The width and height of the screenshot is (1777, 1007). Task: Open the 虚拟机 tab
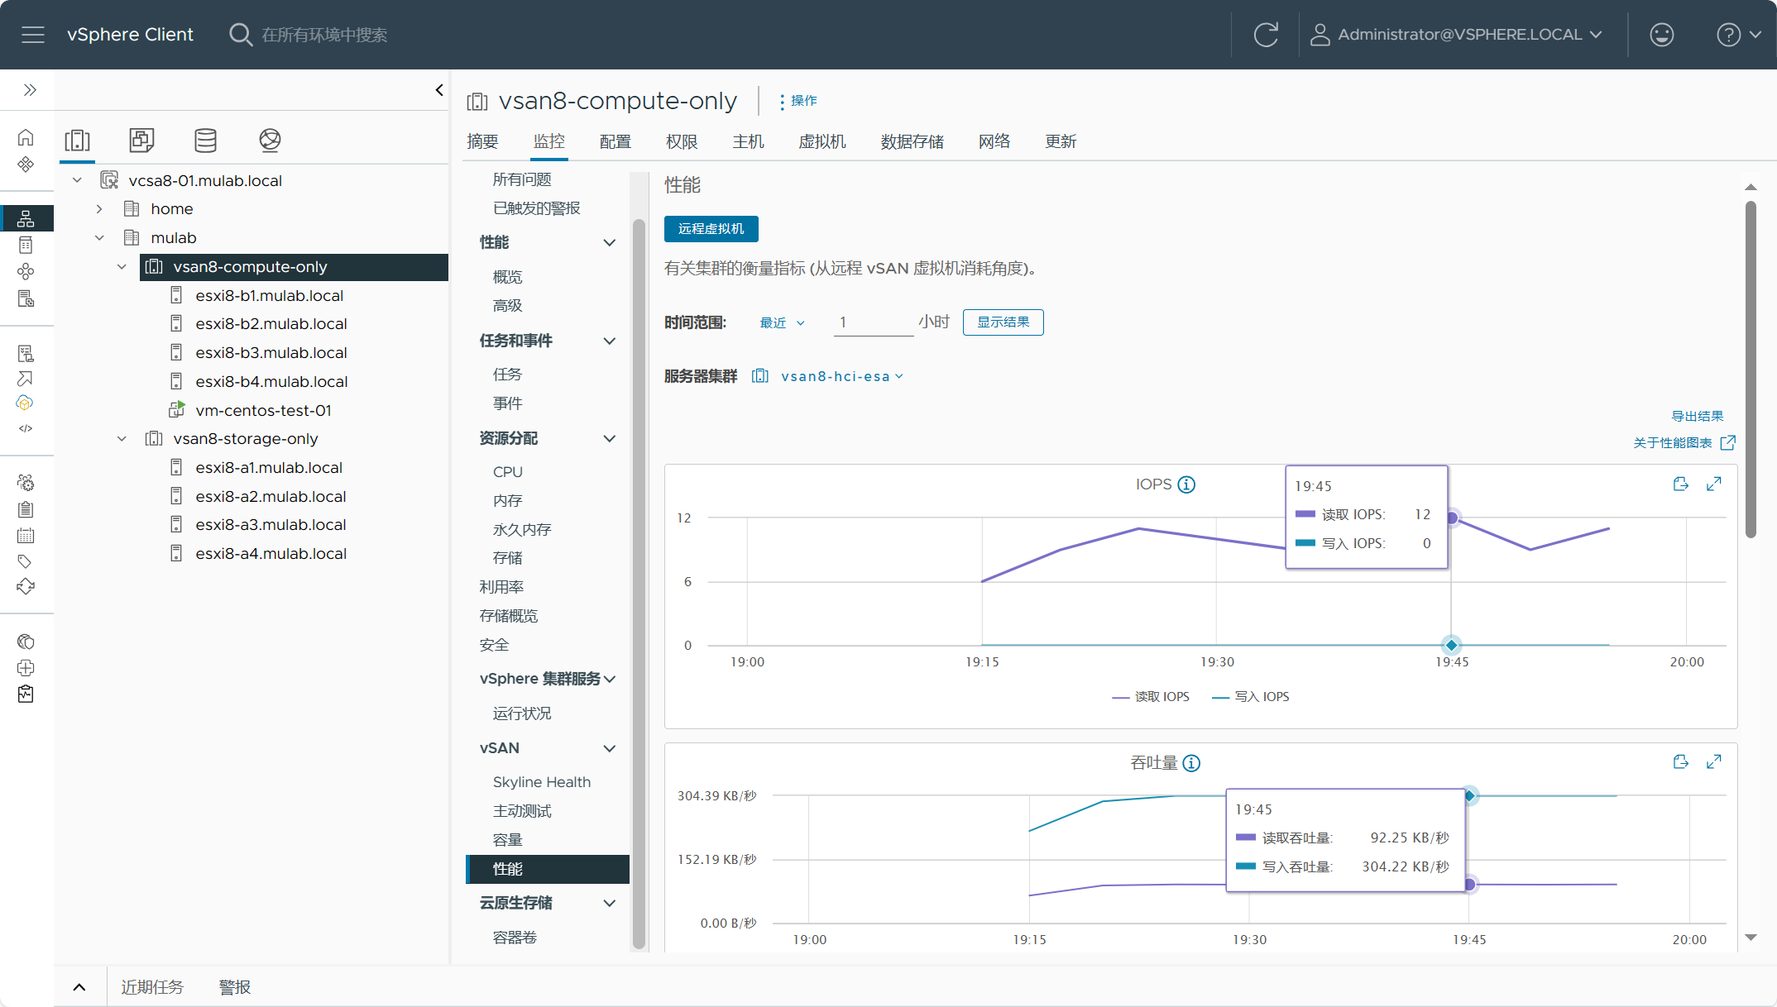tap(821, 141)
